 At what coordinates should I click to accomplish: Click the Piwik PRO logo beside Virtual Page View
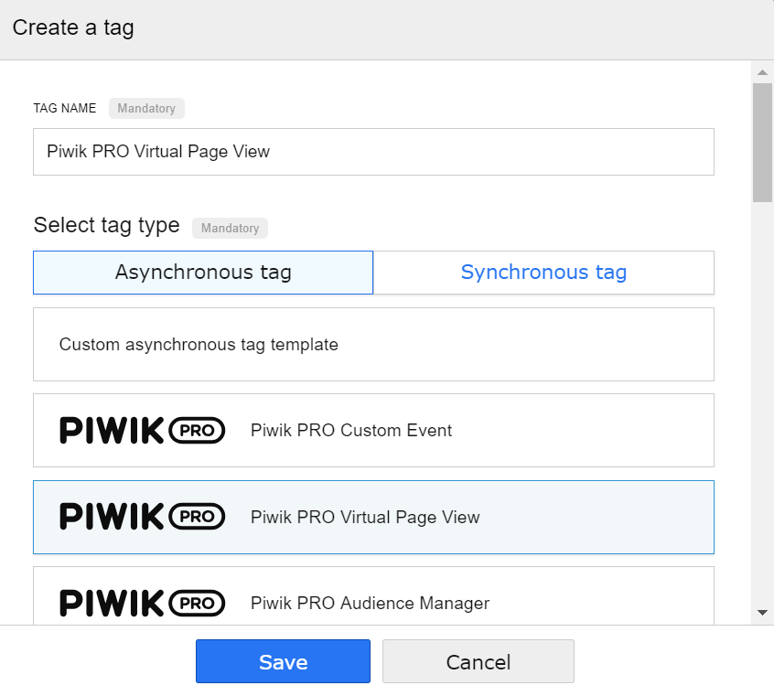pyautogui.click(x=142, y=517)
